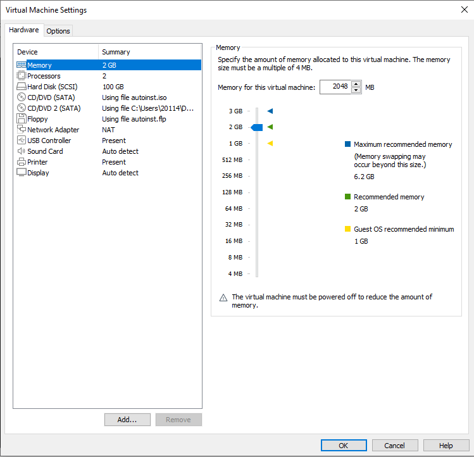Select the Hard Disk (SCSI) label

click(53, 87)
